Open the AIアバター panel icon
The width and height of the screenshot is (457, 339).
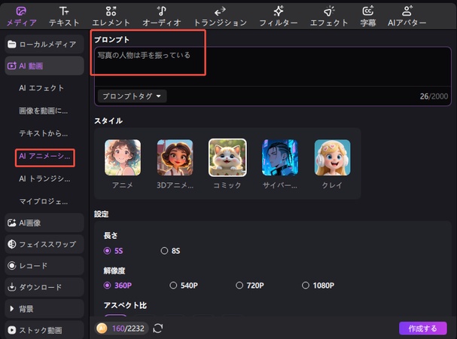[407, 15]
